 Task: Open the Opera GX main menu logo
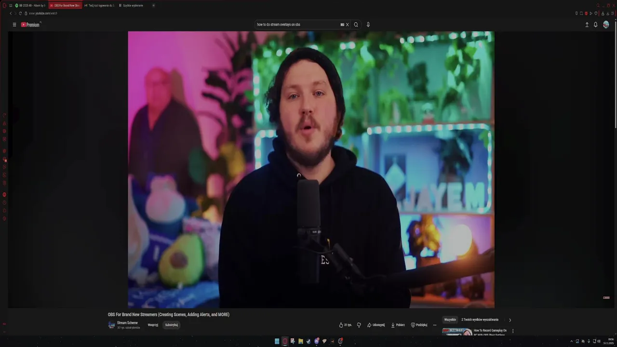click(4, 5)
